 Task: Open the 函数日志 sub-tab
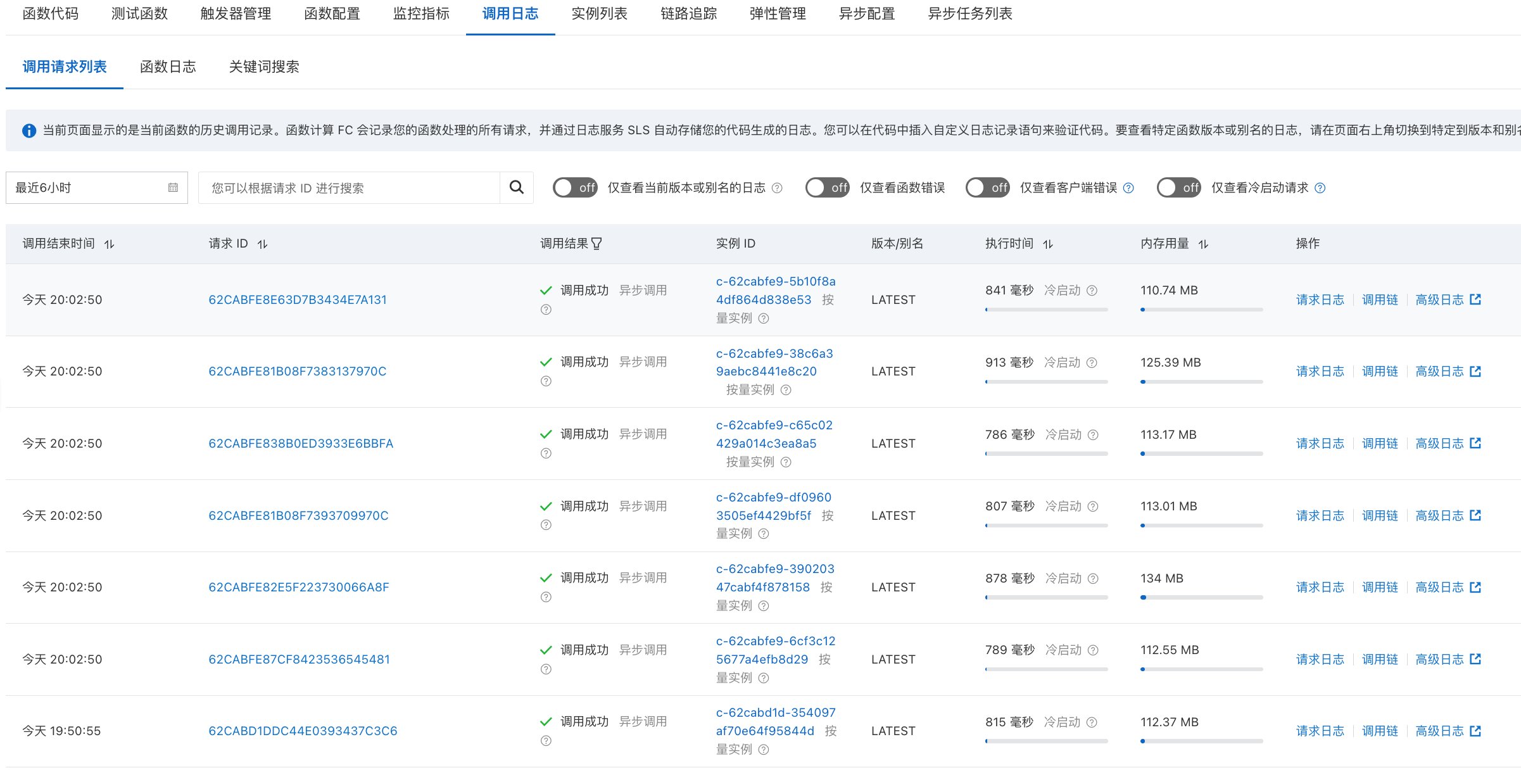(x=168, y=66)
